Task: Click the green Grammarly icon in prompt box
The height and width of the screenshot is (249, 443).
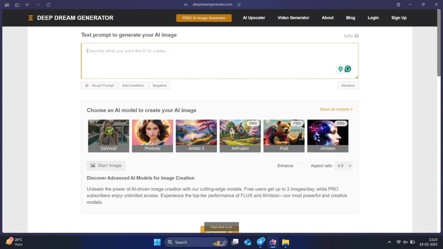Action: [348, 69]
